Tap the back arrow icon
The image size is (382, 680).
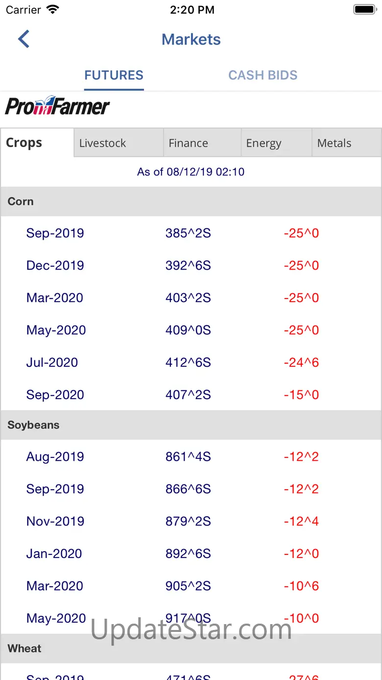pyautogui.click(x=24, y=39)
